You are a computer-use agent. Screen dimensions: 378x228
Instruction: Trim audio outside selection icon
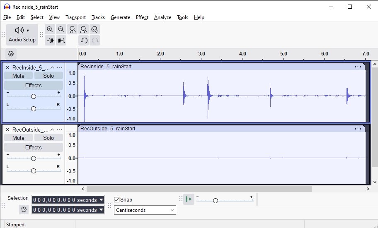[x=51, y=41]
